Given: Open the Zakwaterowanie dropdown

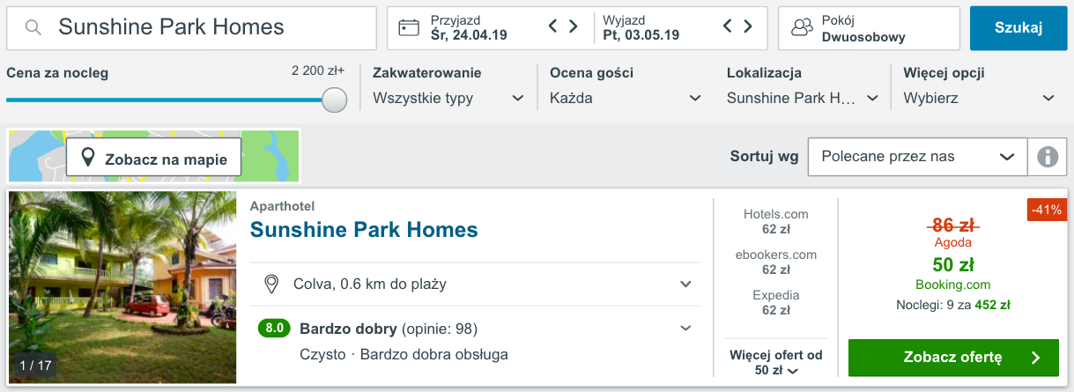Looking at the screenshot, I should click(448, 98).
